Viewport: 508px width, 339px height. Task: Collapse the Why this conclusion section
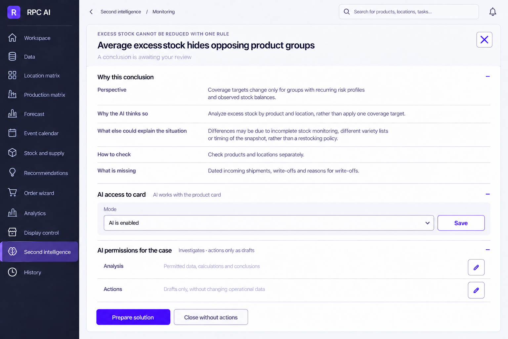[x=487, y=76]
